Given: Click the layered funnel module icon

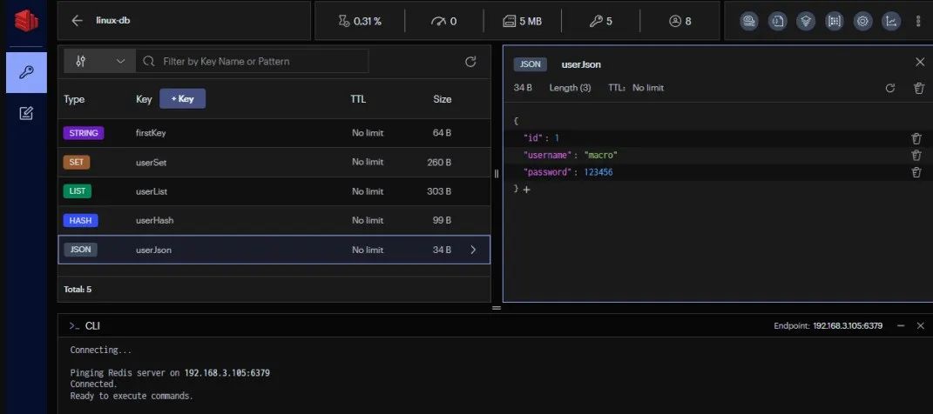Looking at the screenshot, I should (x=806, y=22).
